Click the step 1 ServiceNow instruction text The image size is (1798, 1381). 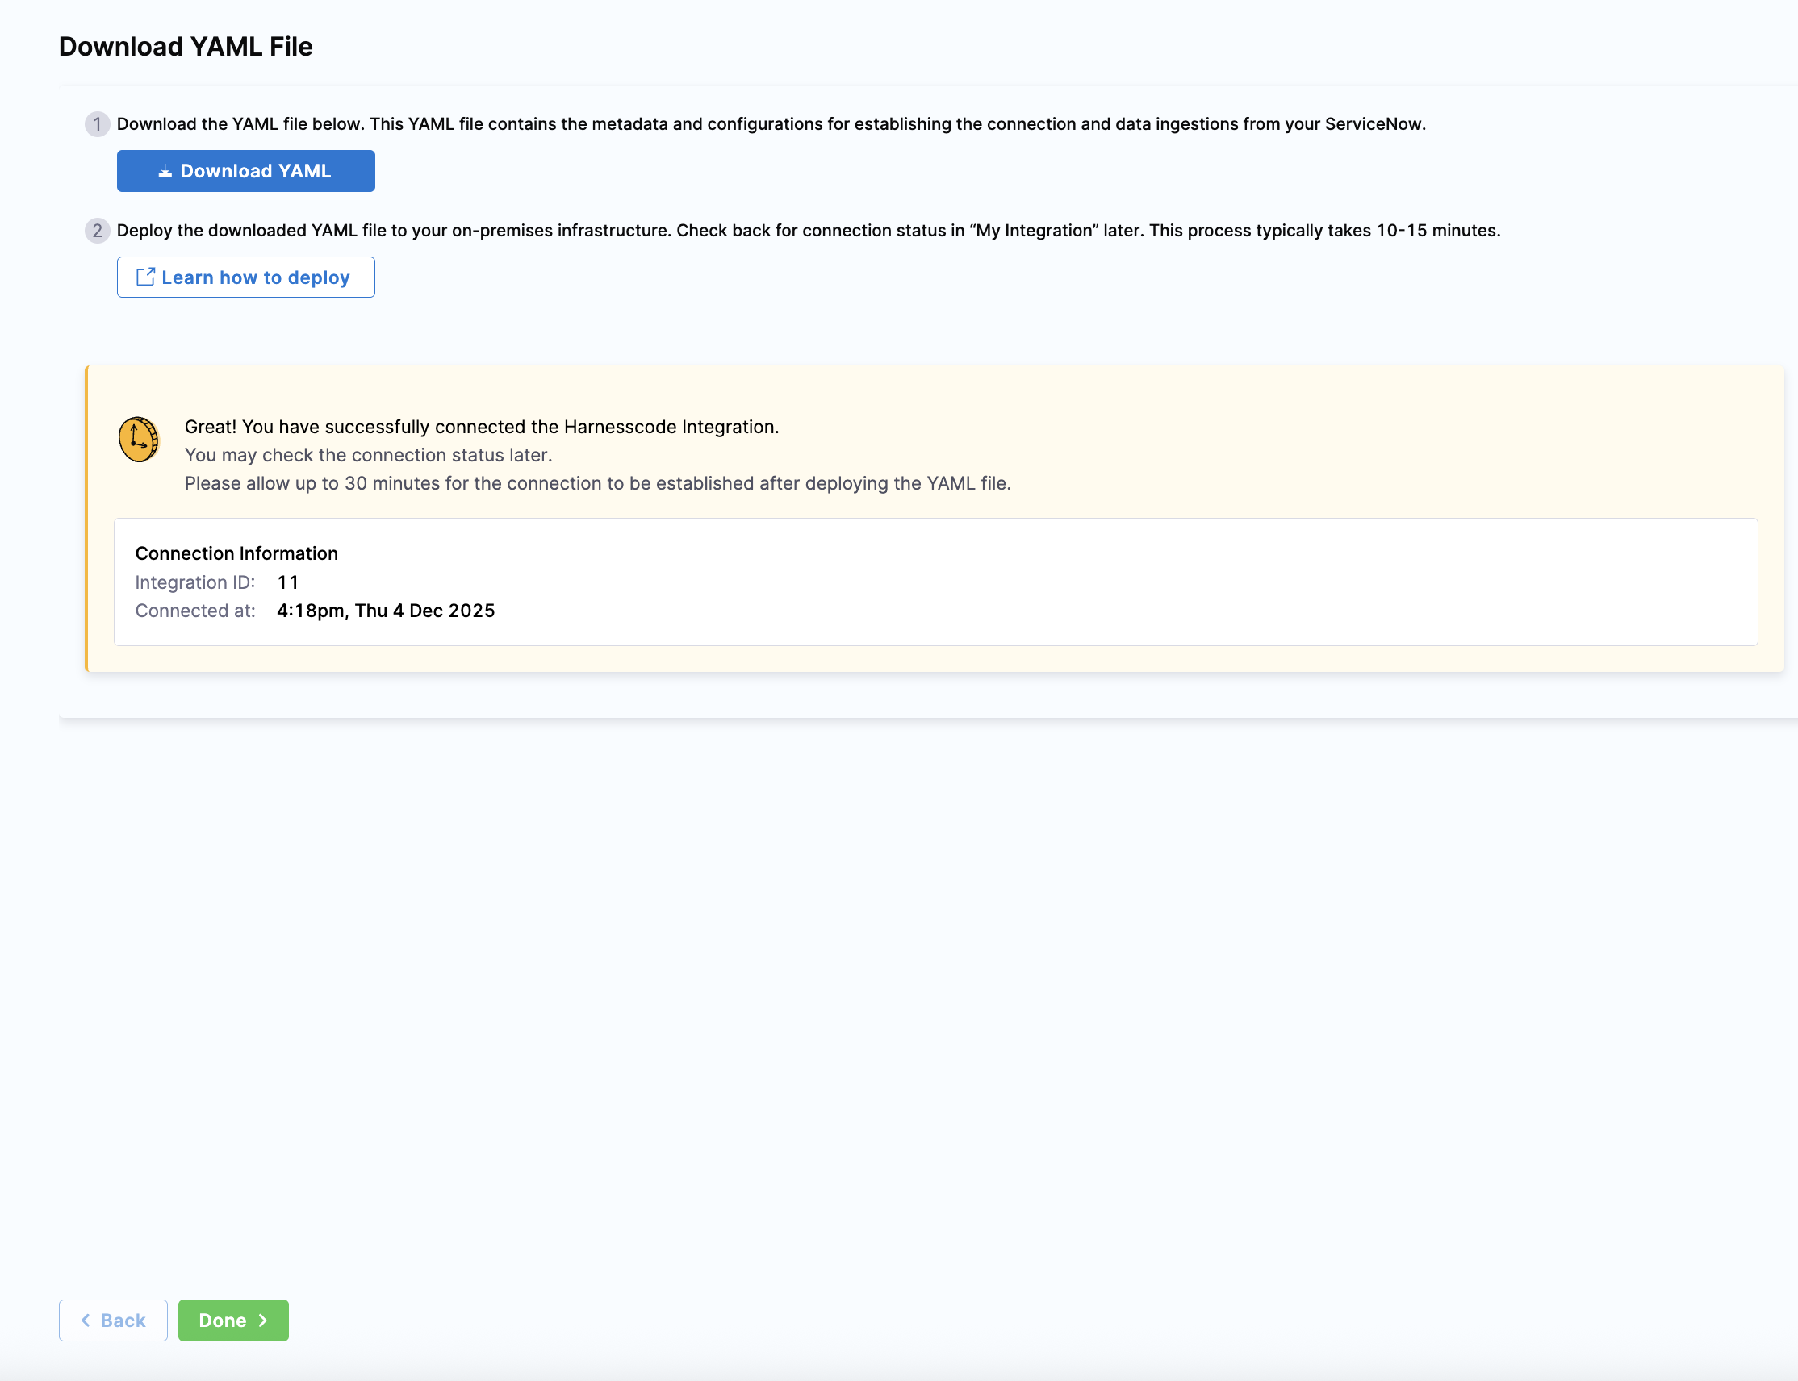771,124
